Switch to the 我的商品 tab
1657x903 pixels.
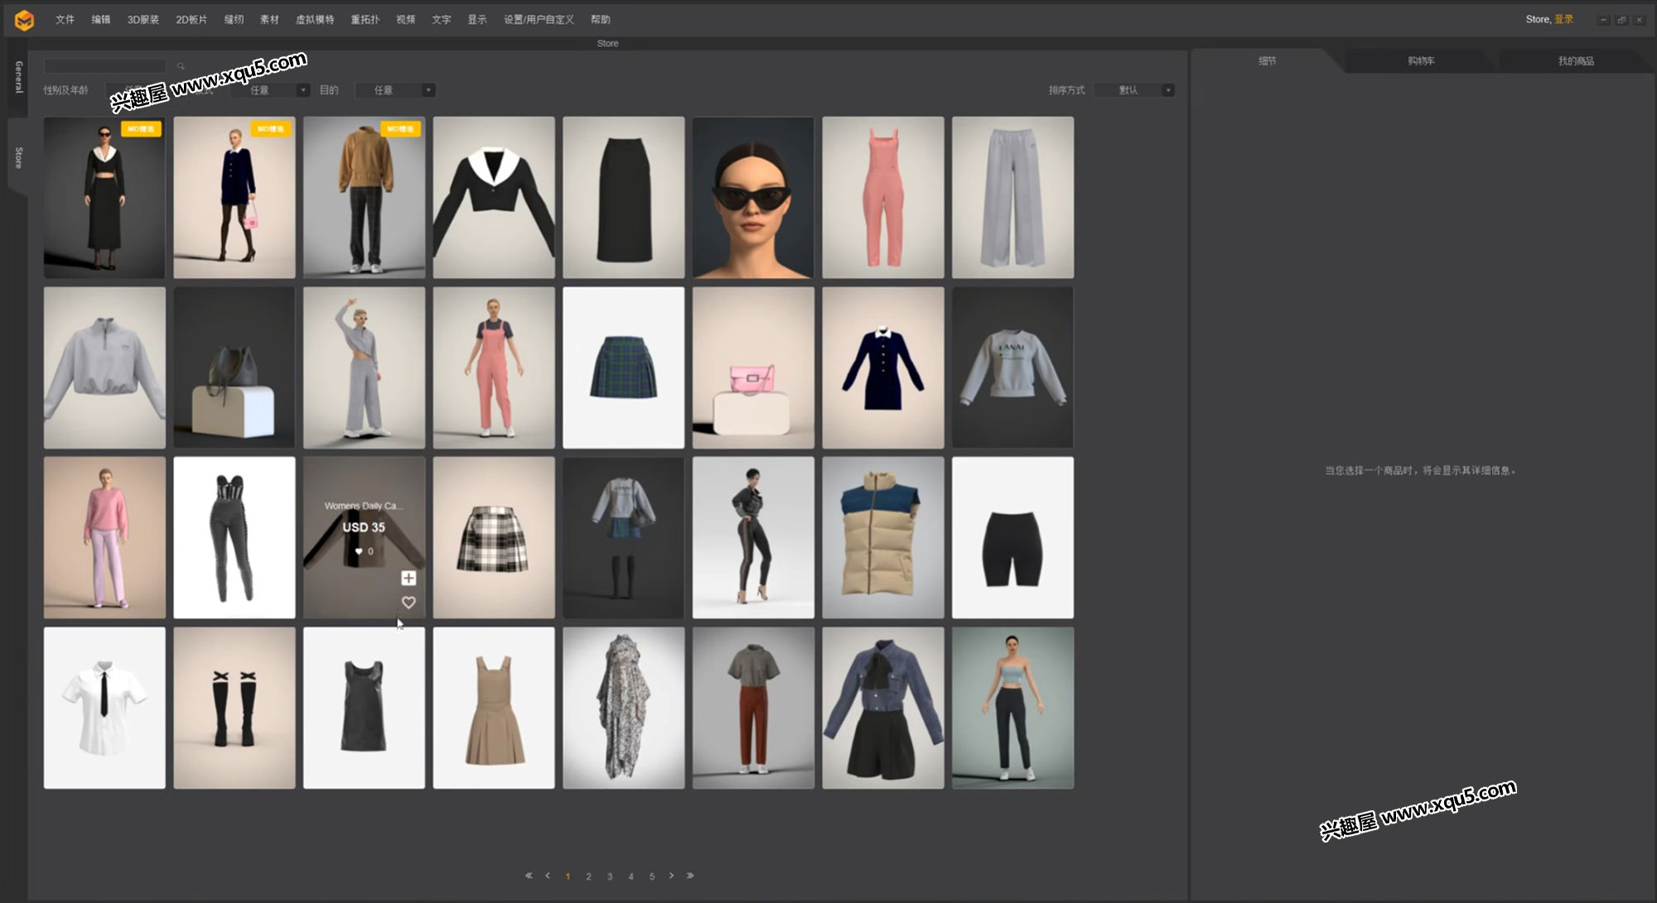tap(1575, 61)
